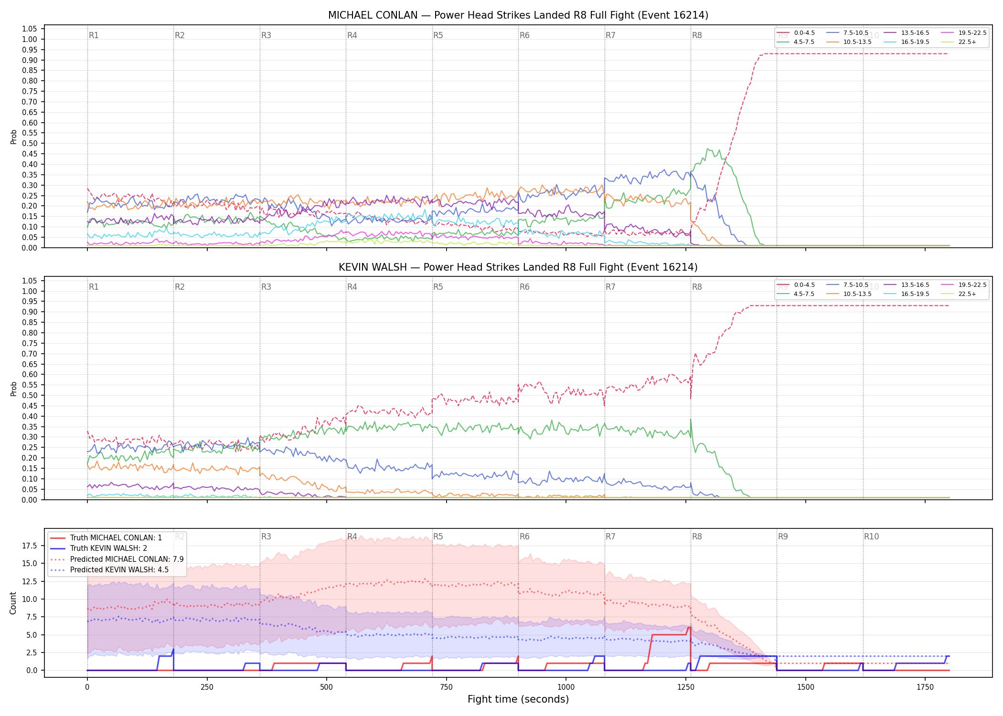Click the KEVIN WALSH chart title
The height and width of the screenshot is (716, 1003).
pos(518,267)
